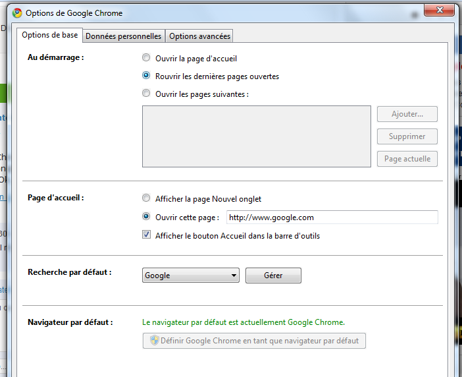462x377 pixels.
Task: Click the 'Navigateur par défaut :' label
Action: point(70,322)
